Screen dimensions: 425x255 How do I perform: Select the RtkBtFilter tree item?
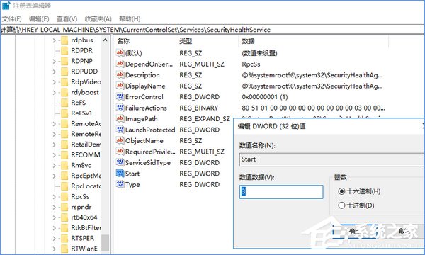[86, 228]
